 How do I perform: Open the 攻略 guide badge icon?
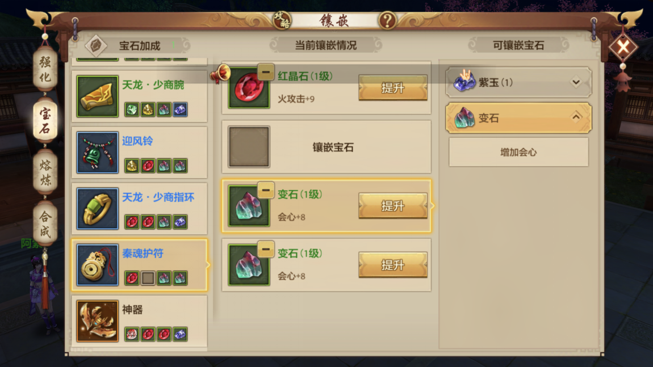[x=282, y=20]
